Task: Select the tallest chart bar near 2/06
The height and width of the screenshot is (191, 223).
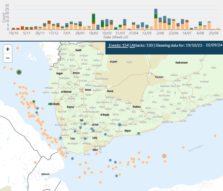Action: tap(156, 19)
